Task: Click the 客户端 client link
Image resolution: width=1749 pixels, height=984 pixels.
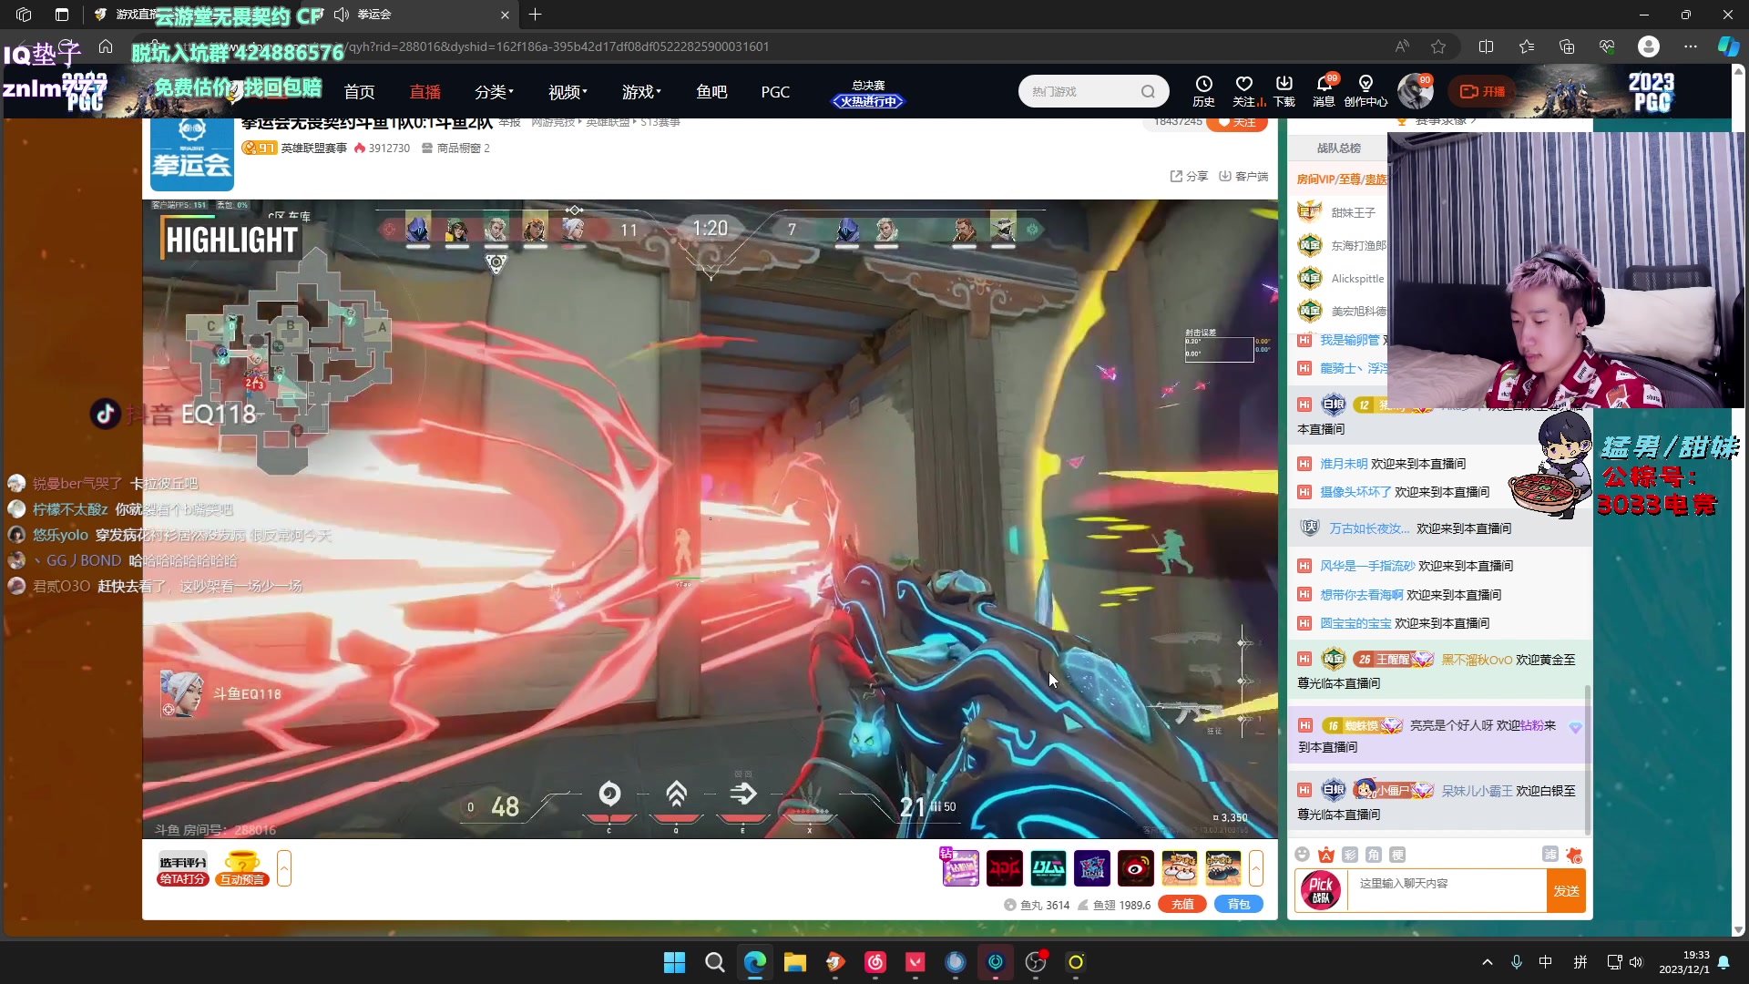Action: [1243, 176]
